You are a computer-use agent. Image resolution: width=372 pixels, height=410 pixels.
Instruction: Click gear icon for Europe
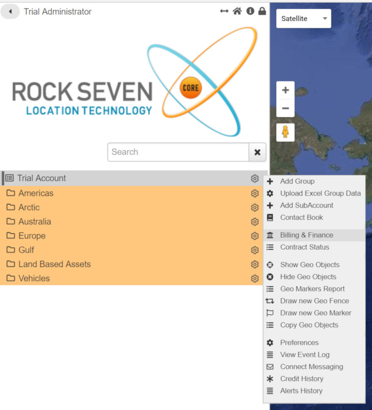coord(255,236)
